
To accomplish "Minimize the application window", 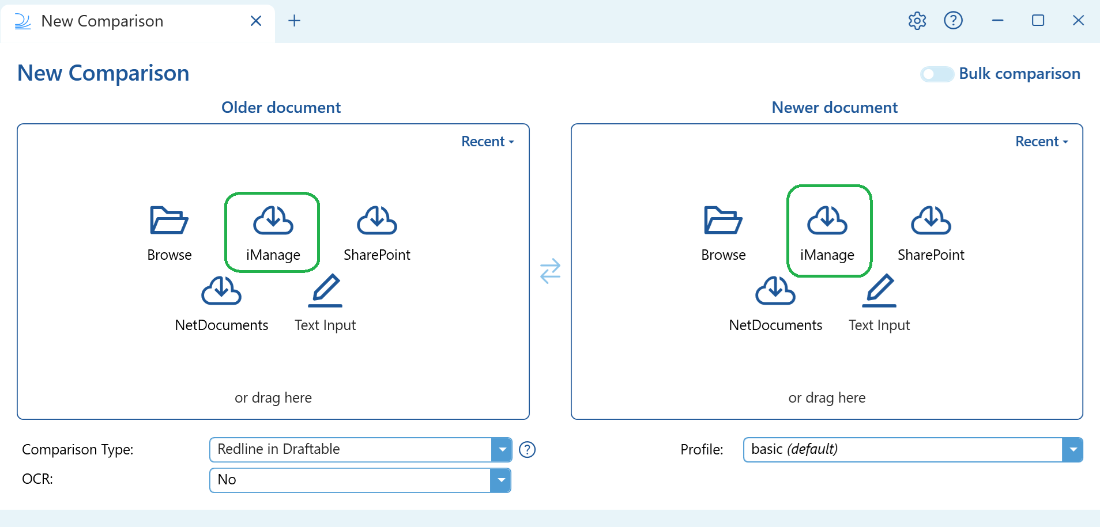I will click(x=997, y=21).
